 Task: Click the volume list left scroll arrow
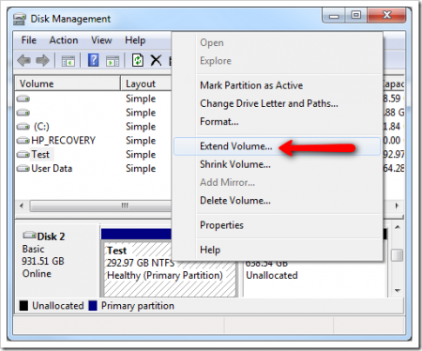(22, 206)
